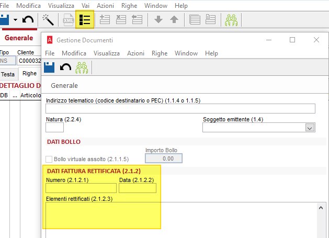The height and width of the screenshot is (238, 329).
Task: Move row down with the down arrow
Action: pos(158,19)
